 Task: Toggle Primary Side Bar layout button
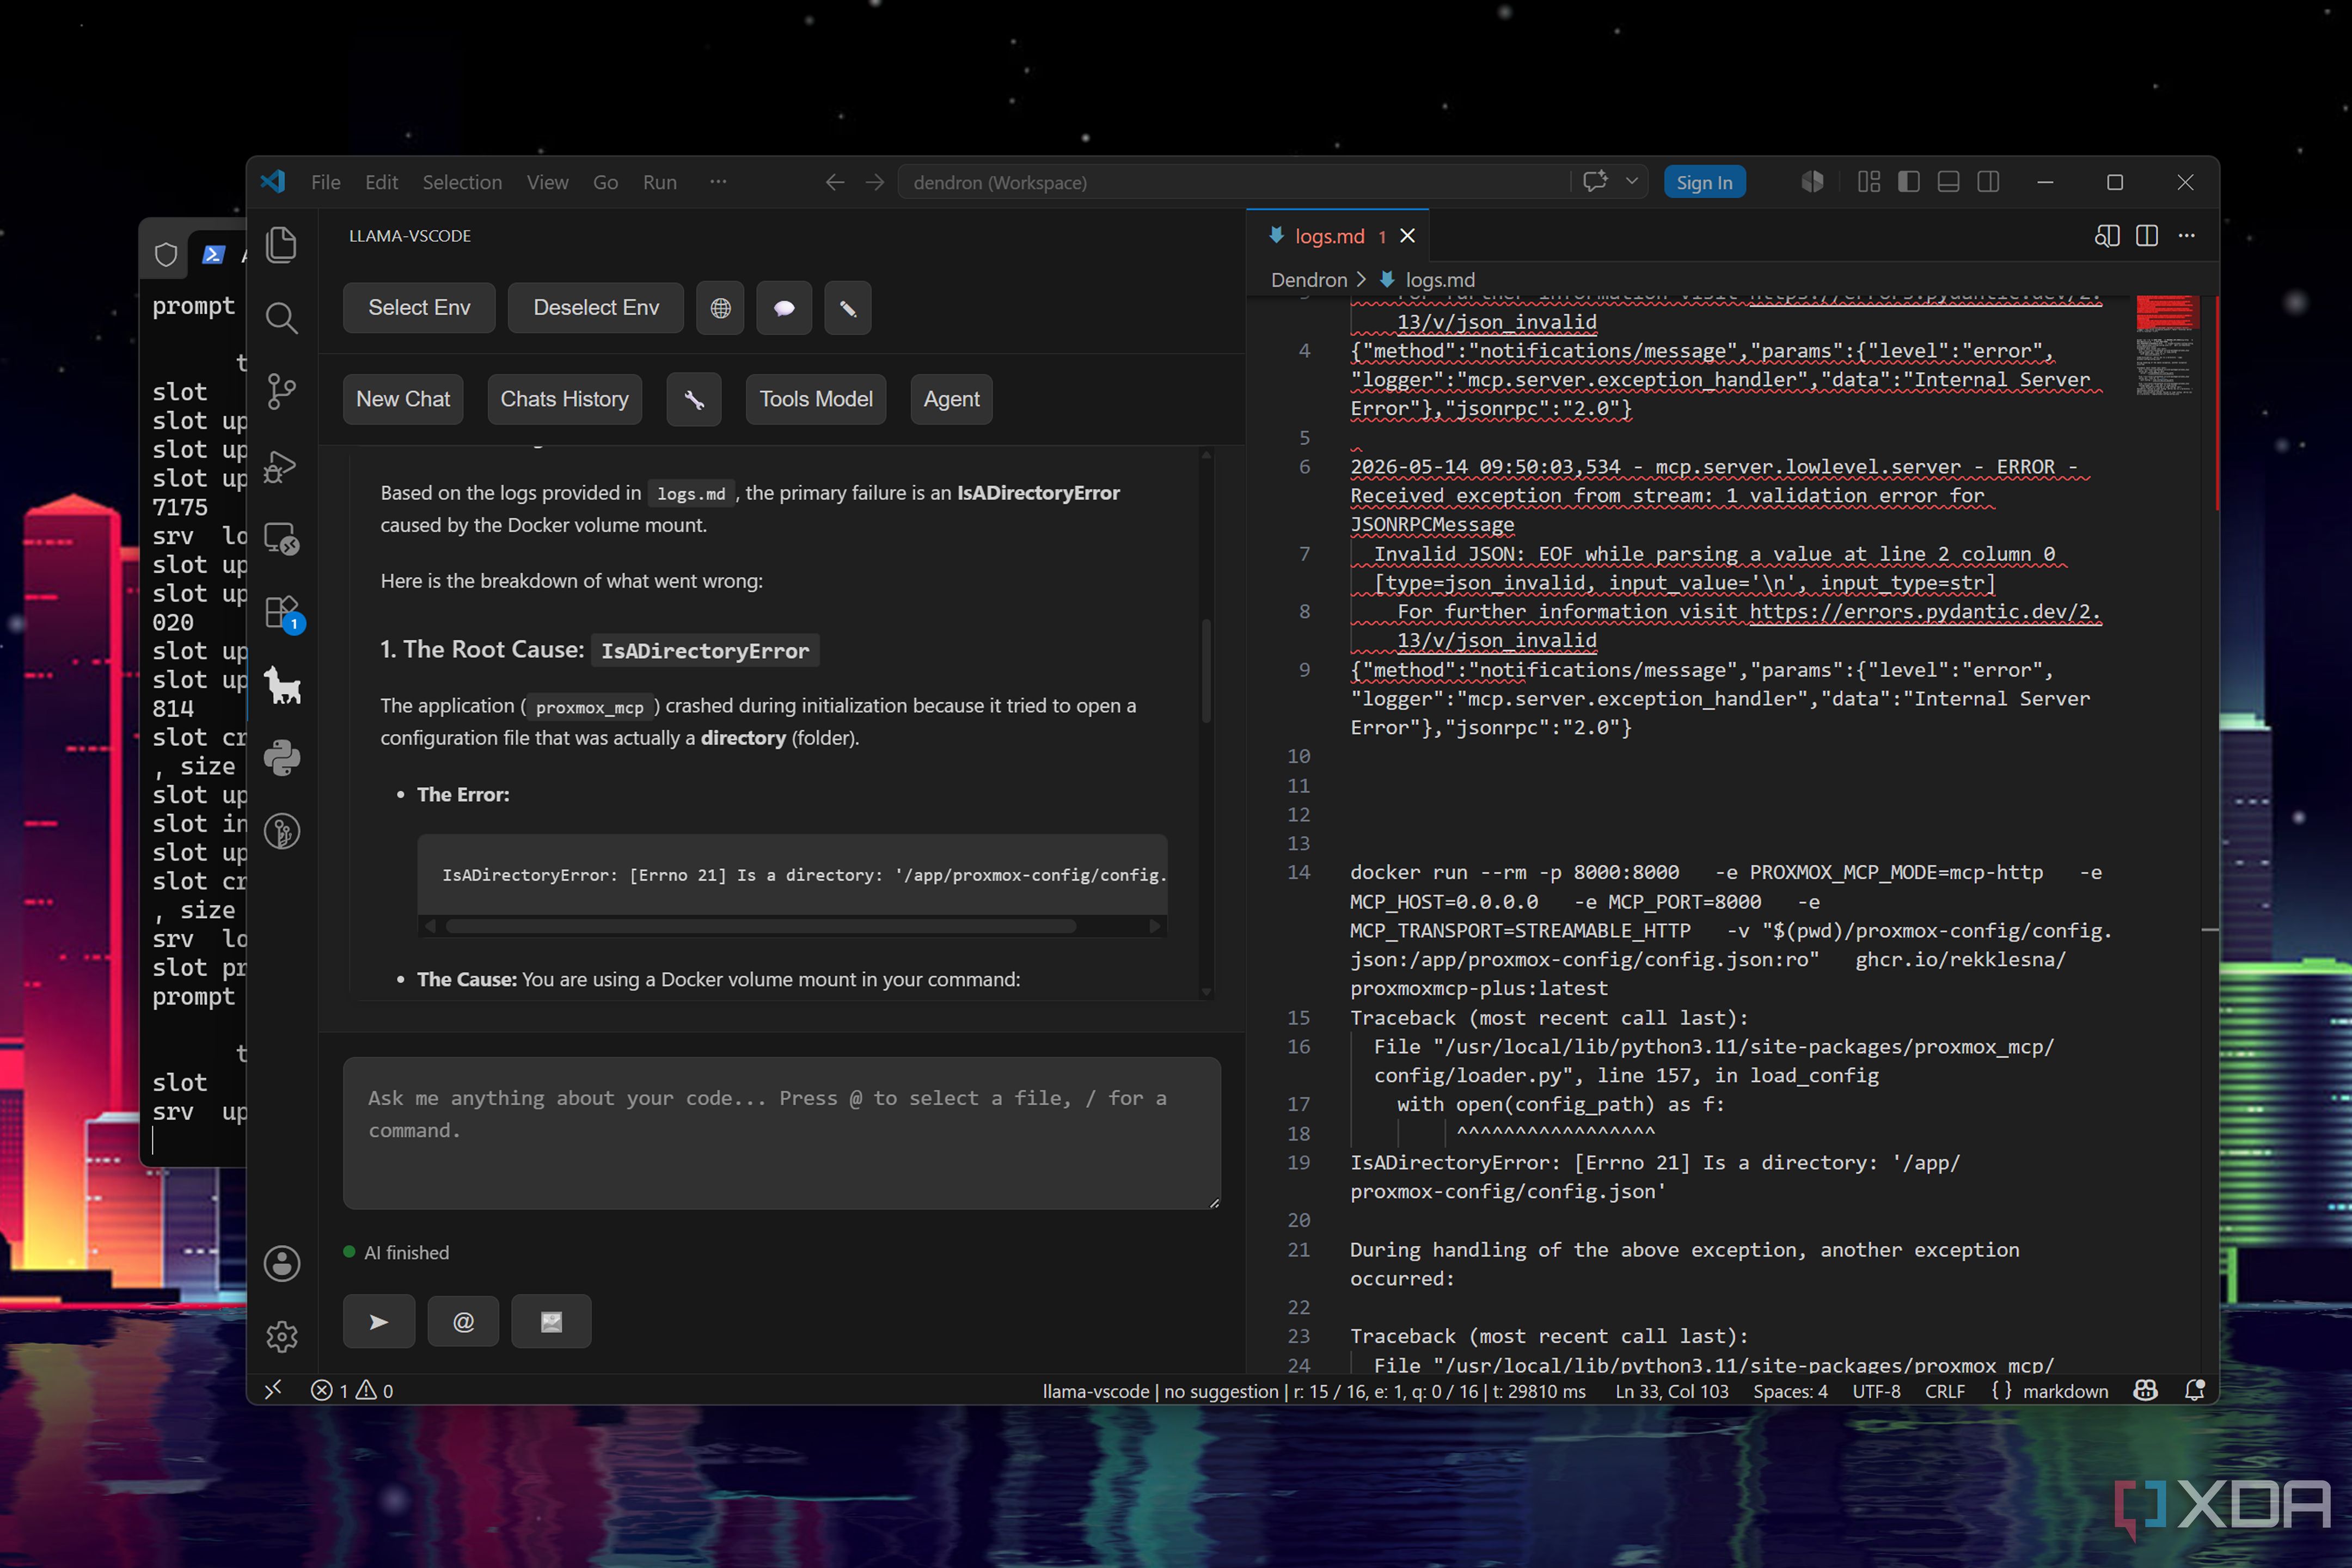click(x=1909, y=182)
